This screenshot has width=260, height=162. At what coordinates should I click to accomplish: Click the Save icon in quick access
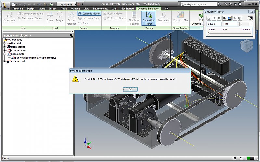coord(24,4)
